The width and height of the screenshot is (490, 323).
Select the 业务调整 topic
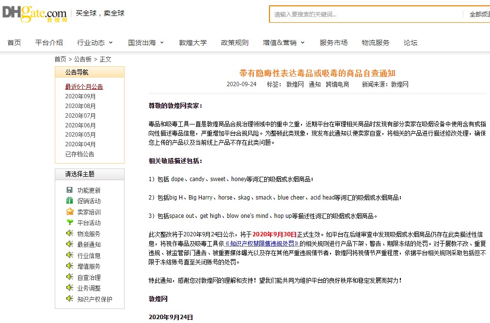pos(89,288)
